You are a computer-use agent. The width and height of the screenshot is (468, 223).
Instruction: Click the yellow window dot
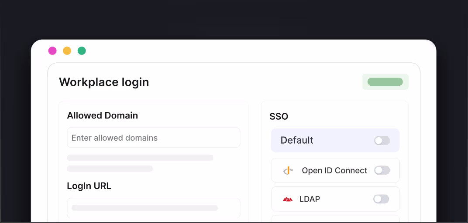[x=67, y=51]
